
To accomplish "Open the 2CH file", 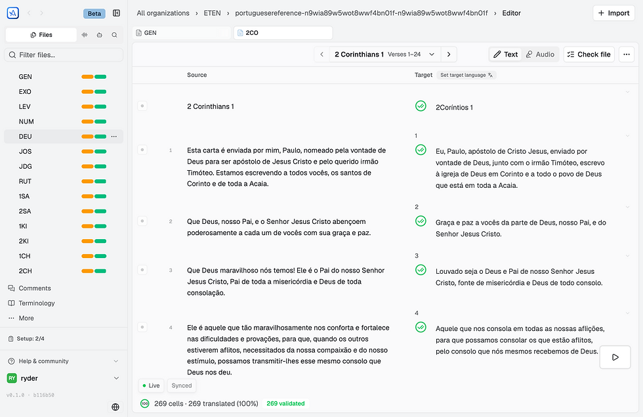I will pos(64,271).
